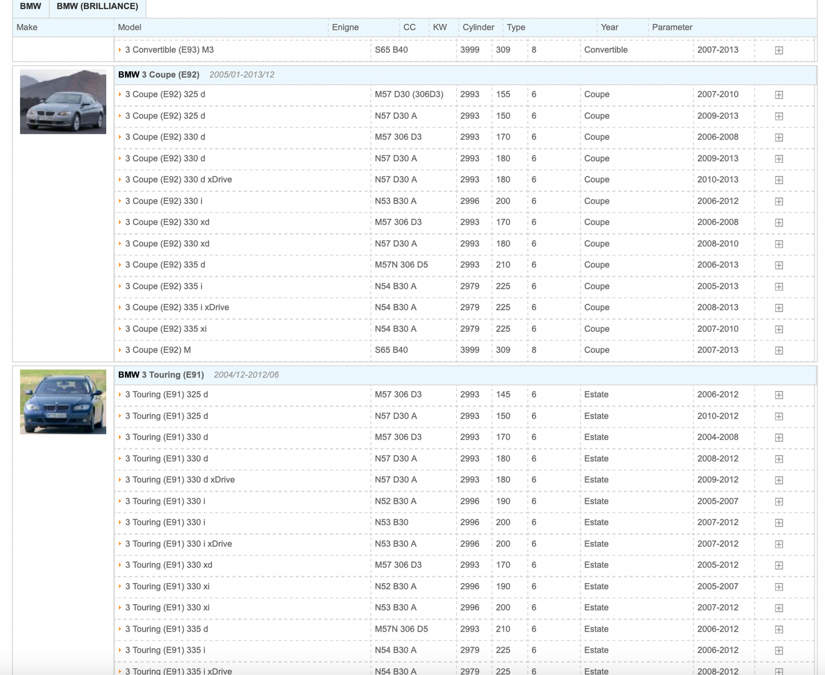Expand Touring 330 xi 2007-2012 row details
The image size is (825, 675).
click(x=779, y=608)
